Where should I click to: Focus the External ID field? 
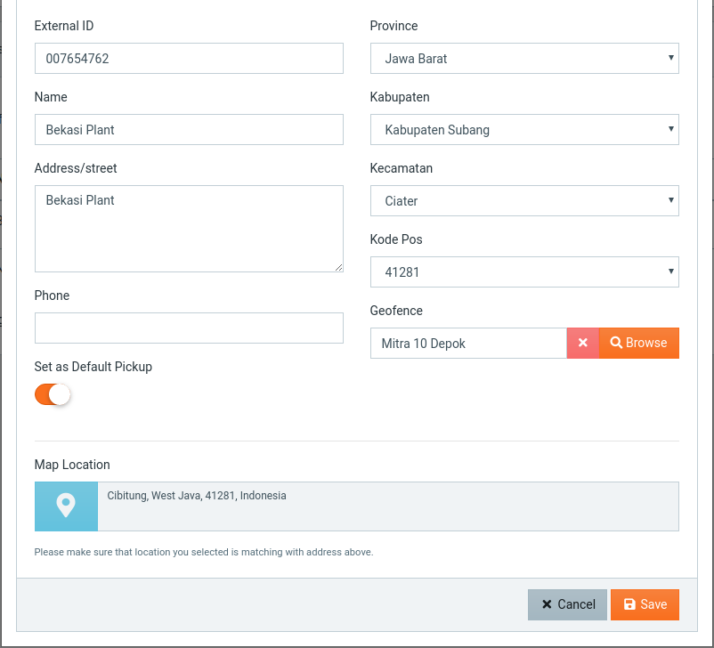(x=189, y=58)
